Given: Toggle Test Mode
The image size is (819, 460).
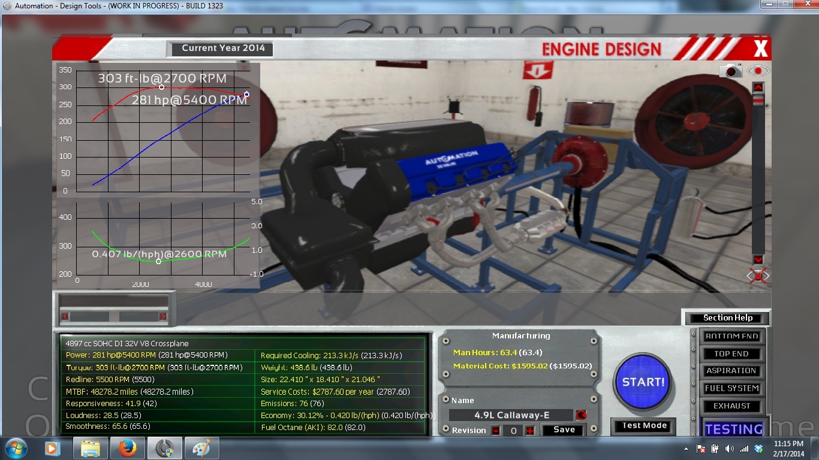Looking at the screenshot, I should 645,426.
